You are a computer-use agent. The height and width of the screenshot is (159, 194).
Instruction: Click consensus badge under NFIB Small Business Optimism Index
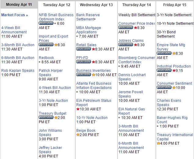pyautogui.click(x=46, y=23)
